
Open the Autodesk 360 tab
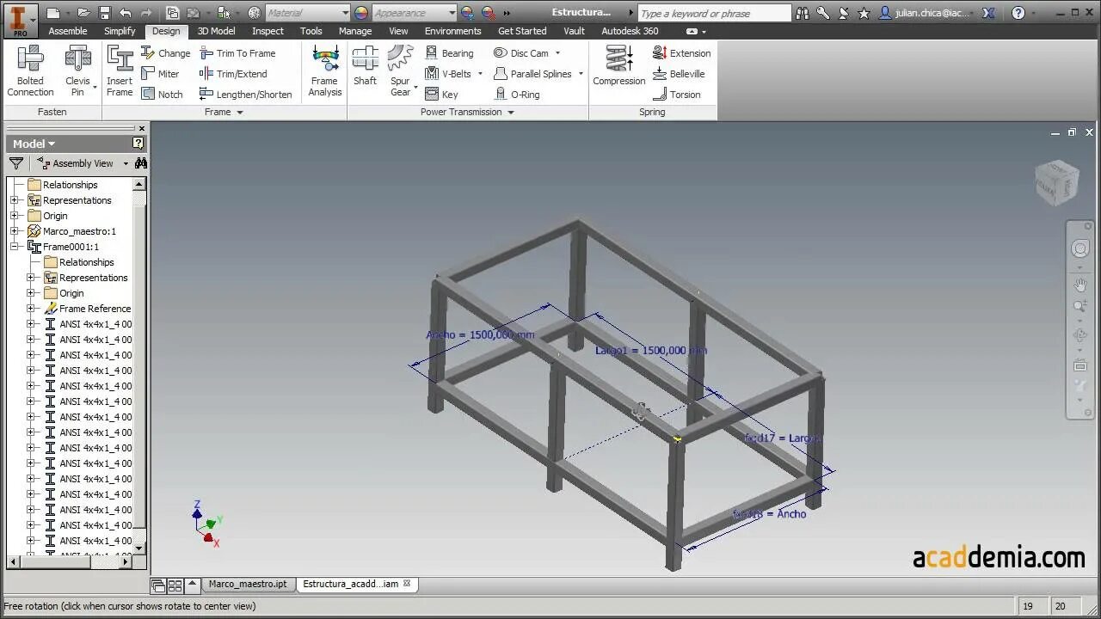point(630,31)
